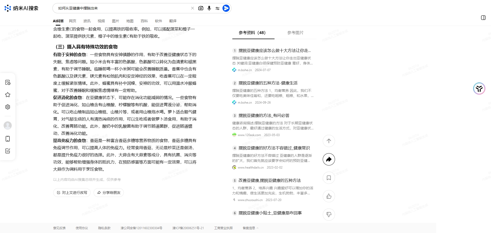Click the camera icon for image search

[201, 8]
